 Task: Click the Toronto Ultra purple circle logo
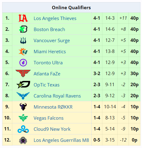tap(23, 62)
